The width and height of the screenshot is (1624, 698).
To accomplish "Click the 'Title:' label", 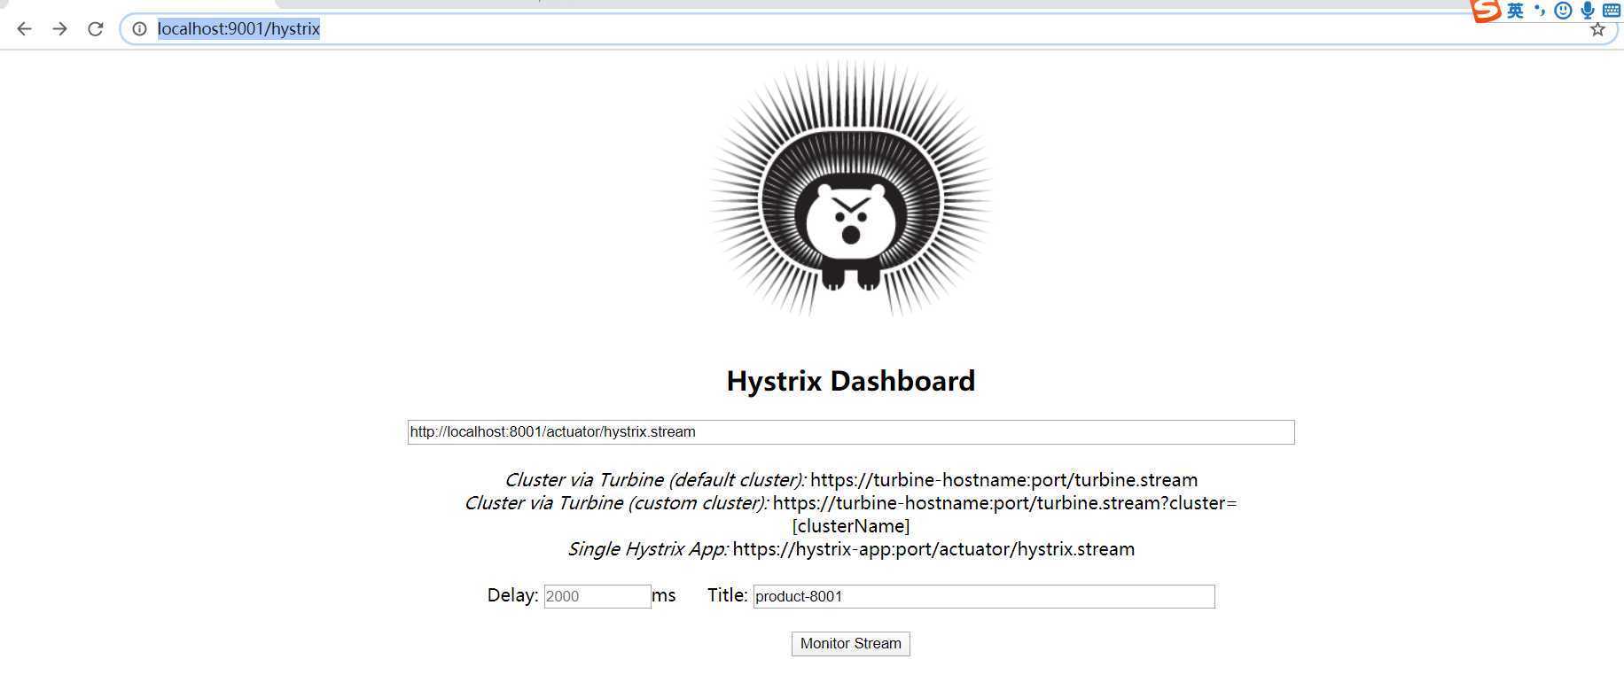I will tap(727, 595).
